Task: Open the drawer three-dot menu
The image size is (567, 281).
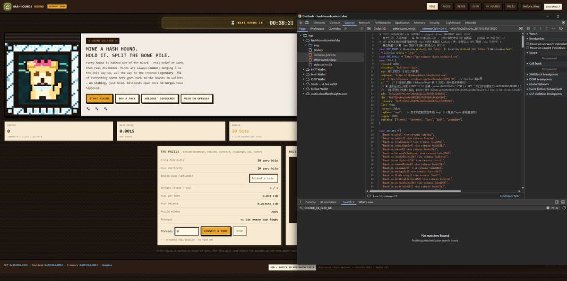Action: [301, 202]
